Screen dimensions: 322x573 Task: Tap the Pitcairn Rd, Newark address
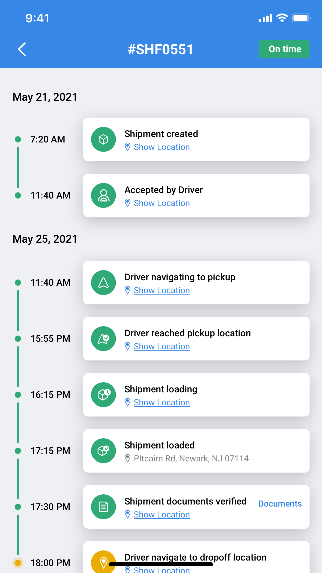click(x=191, y=459)
